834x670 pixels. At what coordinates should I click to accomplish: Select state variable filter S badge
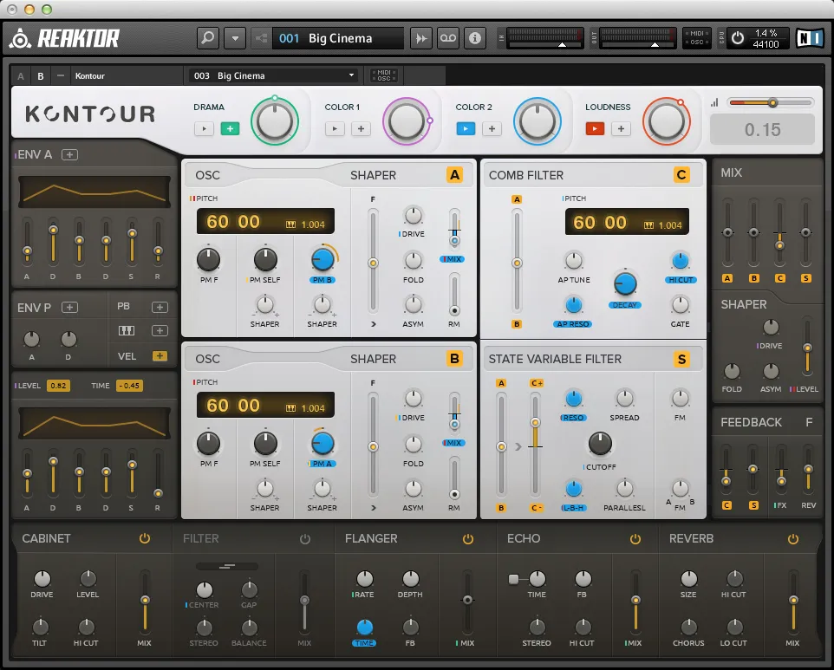[681, 359]
